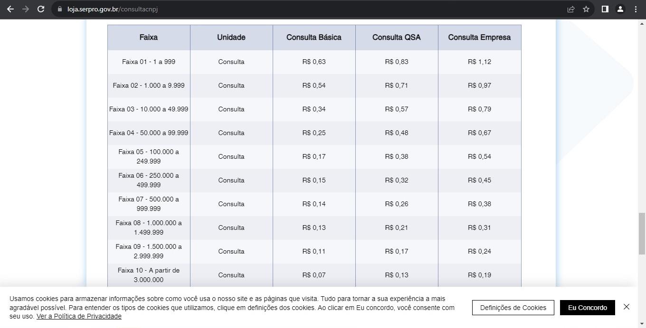This screenshot has height=328, width=646.
Task: Click the scrollbar up arrow
Action: click(x=642, y=23)
